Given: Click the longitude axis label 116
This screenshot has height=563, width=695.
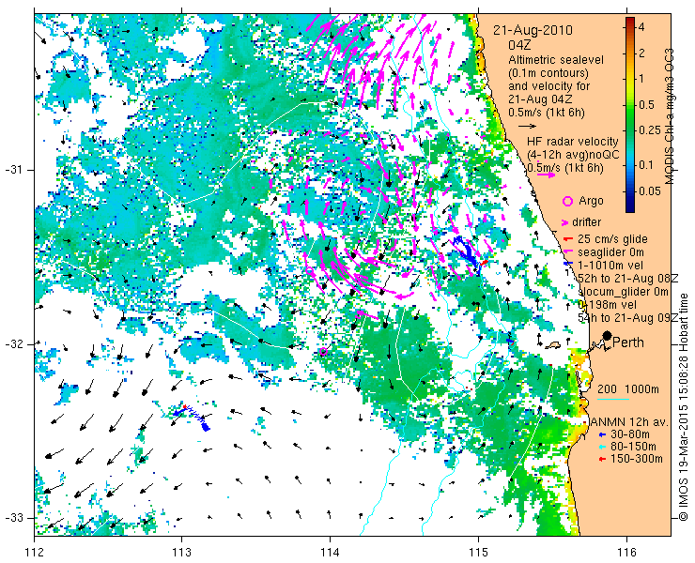Looking at the screenshot, I should pyautogui.click(x=626, y=553).
